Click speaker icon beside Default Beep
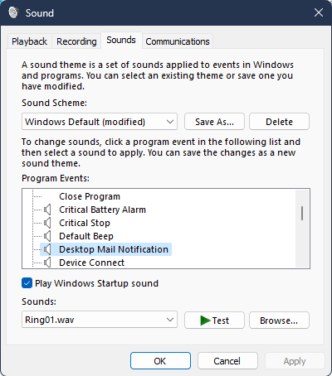 click(x=47, y=236)
